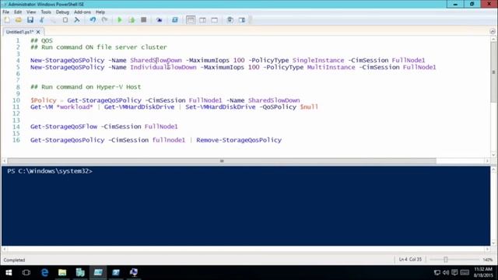The image size is (498, 280).
Task: Open the File menu
Action: 5,12
